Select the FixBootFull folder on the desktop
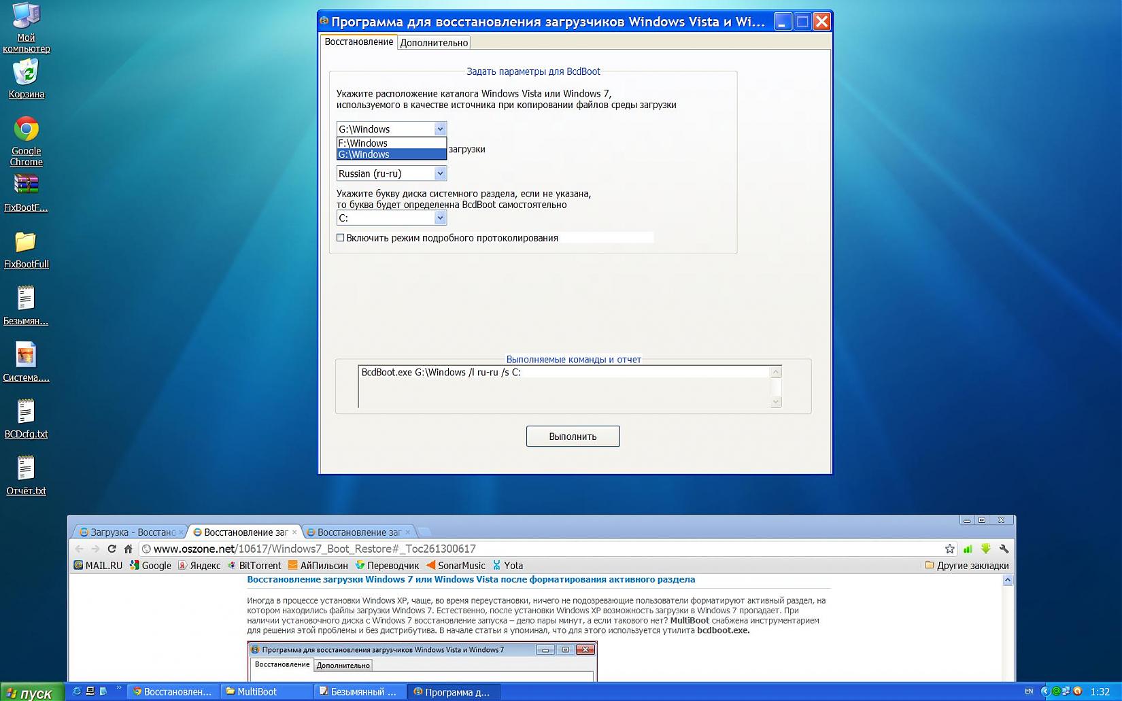1122x701 pixels. (26, 250)
